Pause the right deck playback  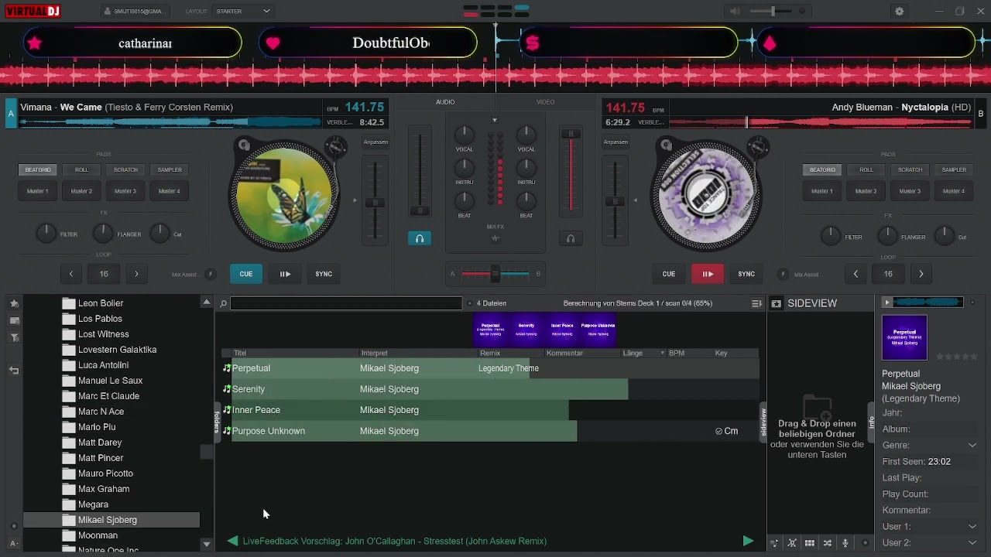click(708, 274)
